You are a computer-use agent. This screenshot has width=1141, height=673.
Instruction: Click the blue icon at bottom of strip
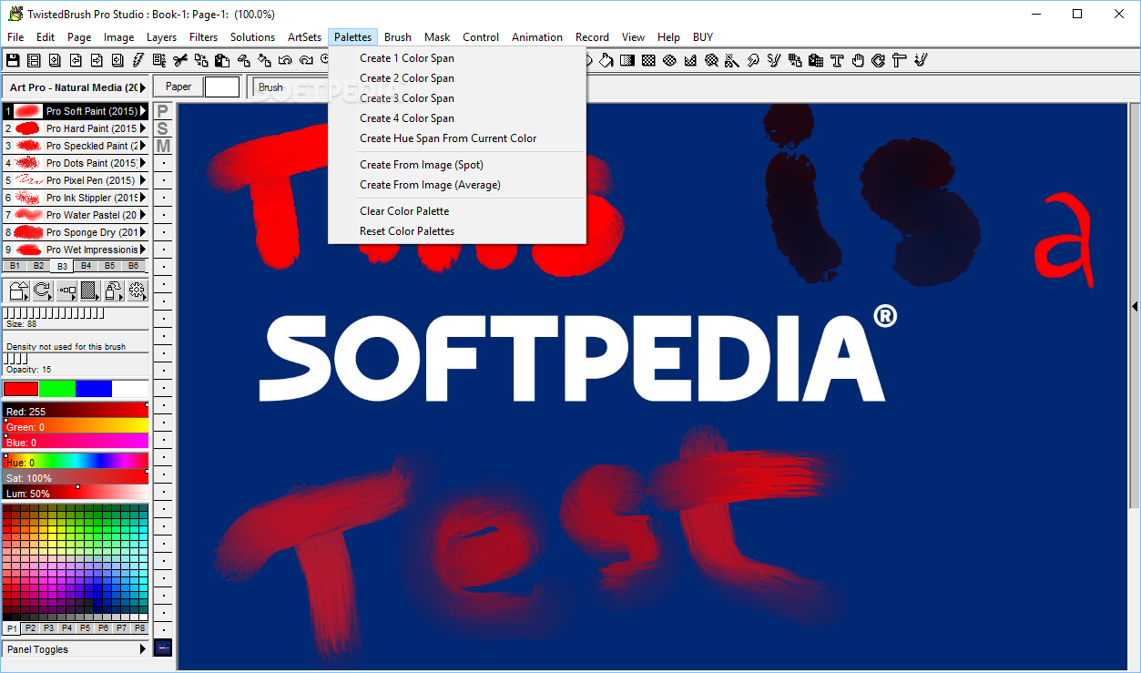[x=163, y=648]
